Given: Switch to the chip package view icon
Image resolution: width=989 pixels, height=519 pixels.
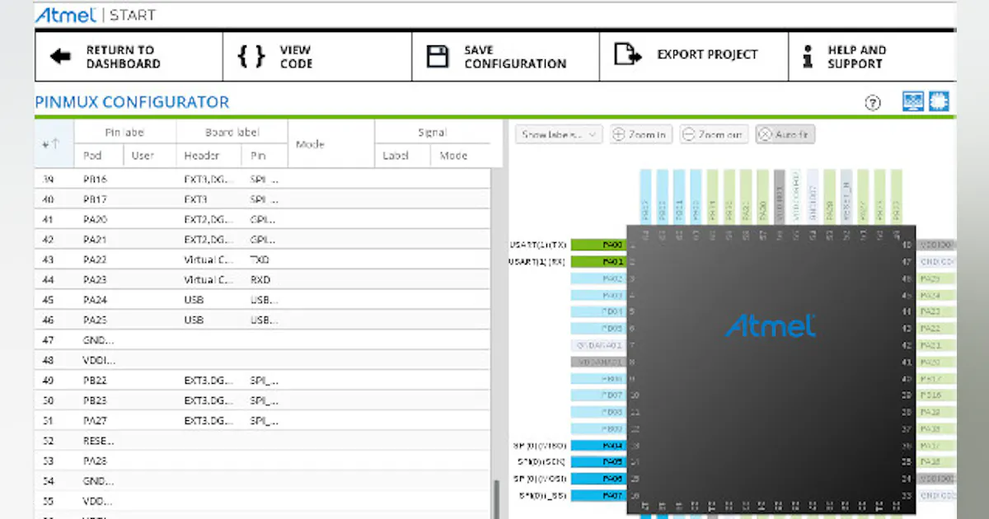Looking at the screenshot, I should click(939, 101).
